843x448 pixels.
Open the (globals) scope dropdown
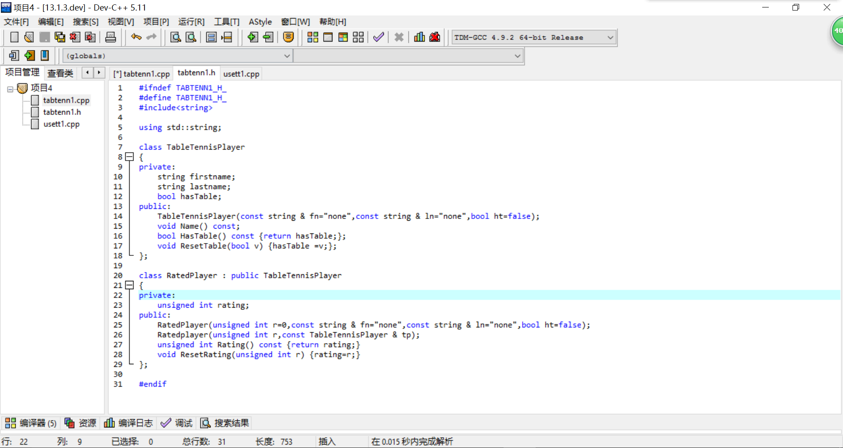point(178,56)
